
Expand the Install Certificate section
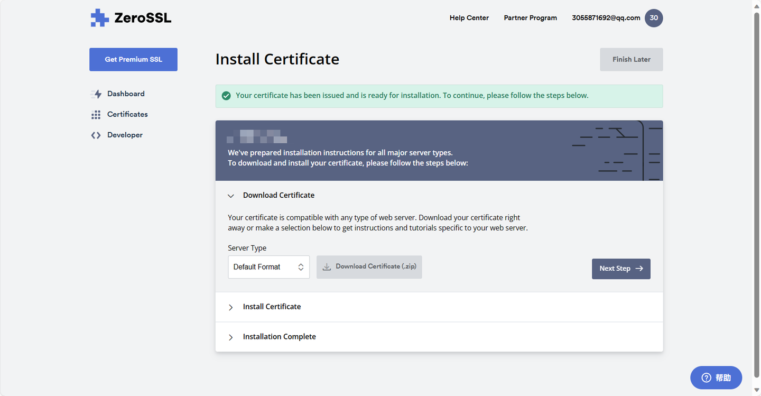pyautogui.click(x=230, y=307)
